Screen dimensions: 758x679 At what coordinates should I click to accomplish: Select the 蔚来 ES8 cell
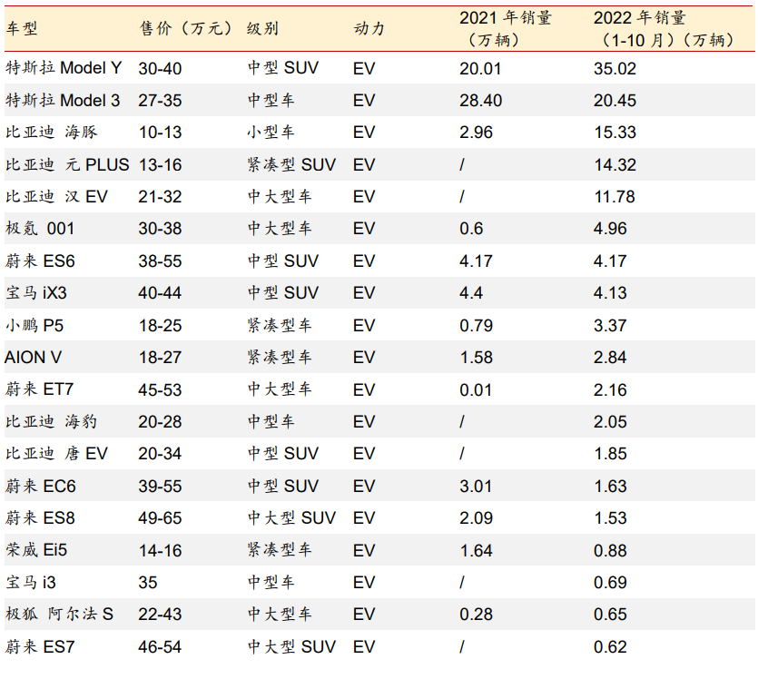click(x=40, y=518)
